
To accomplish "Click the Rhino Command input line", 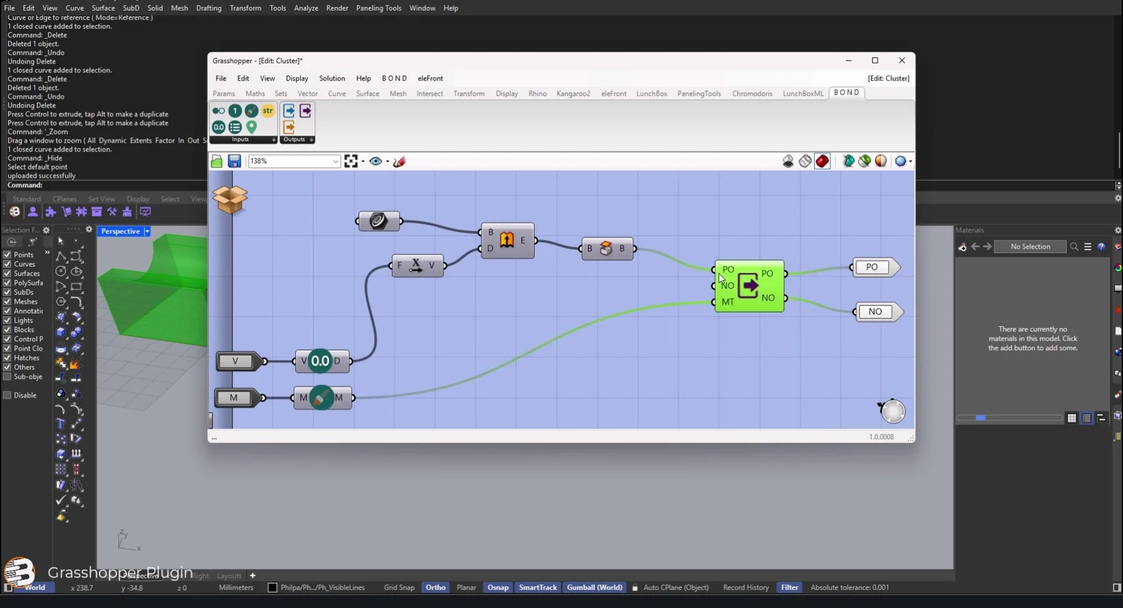I will click(x=561, y=185).
